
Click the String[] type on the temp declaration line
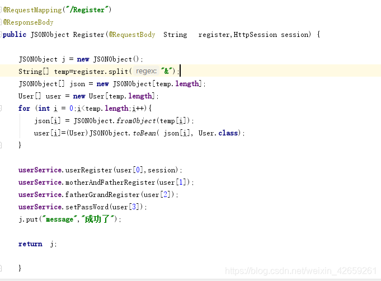click(x=34, y=72)
